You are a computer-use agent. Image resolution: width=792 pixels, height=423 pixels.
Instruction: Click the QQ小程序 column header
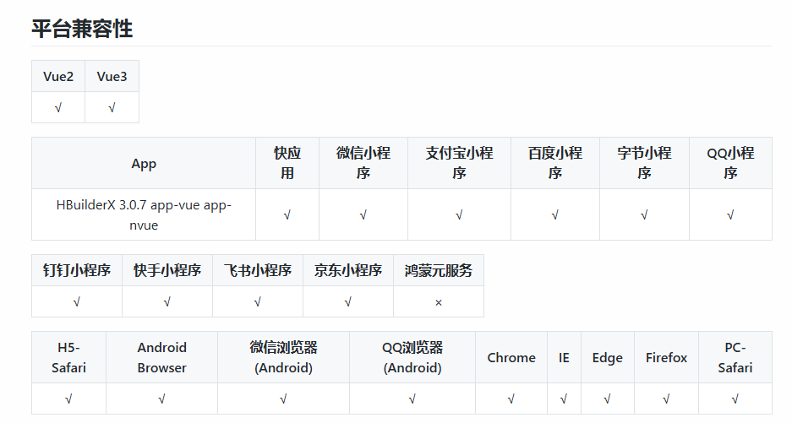730,163
